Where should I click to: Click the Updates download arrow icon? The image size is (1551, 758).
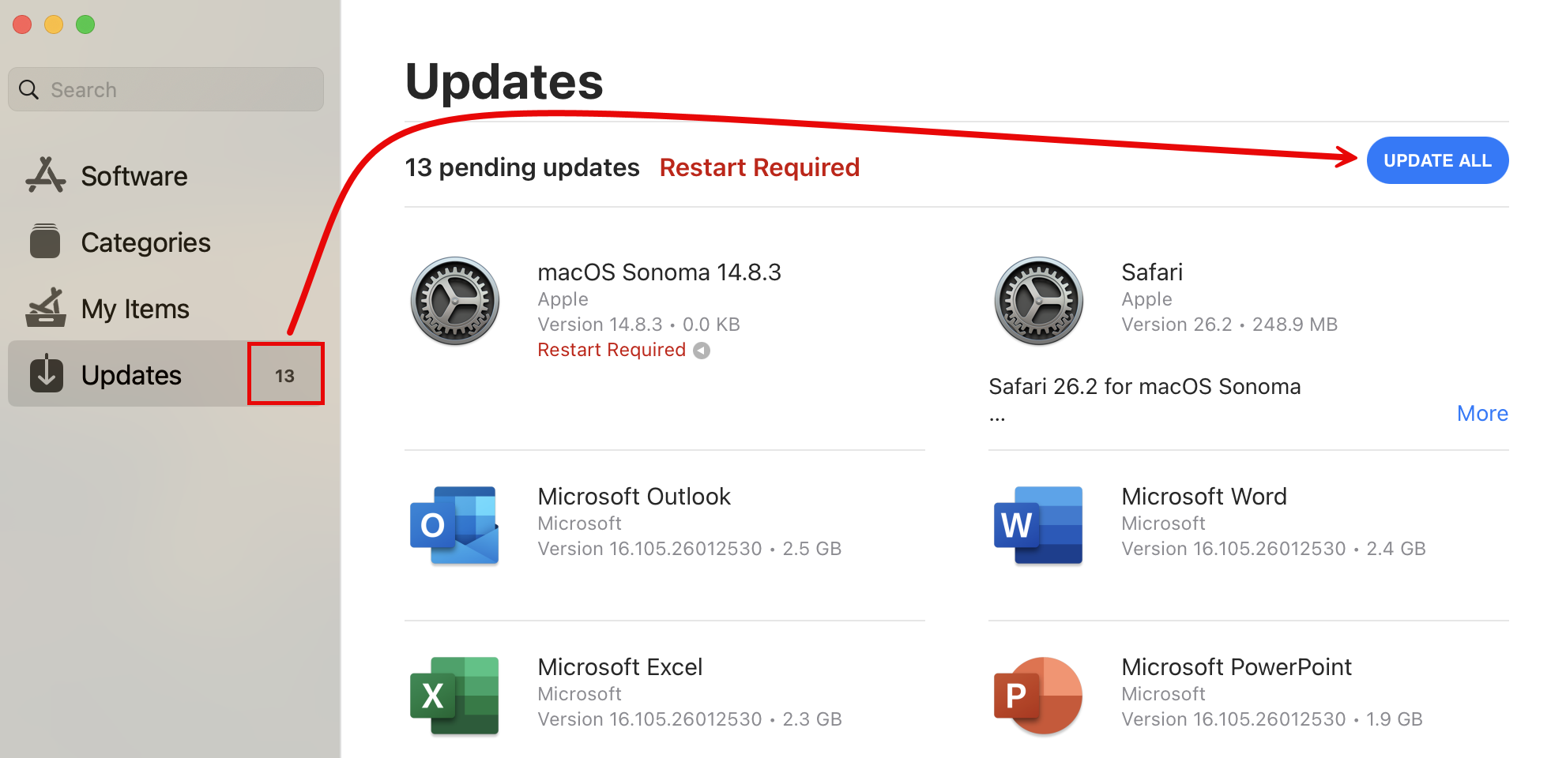pyautogui.click(x=47, y=374)
